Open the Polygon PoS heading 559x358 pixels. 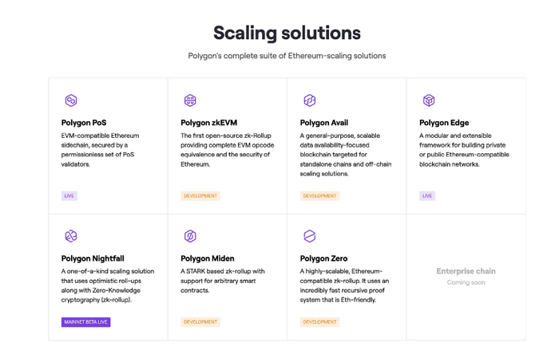coord(82,123)
